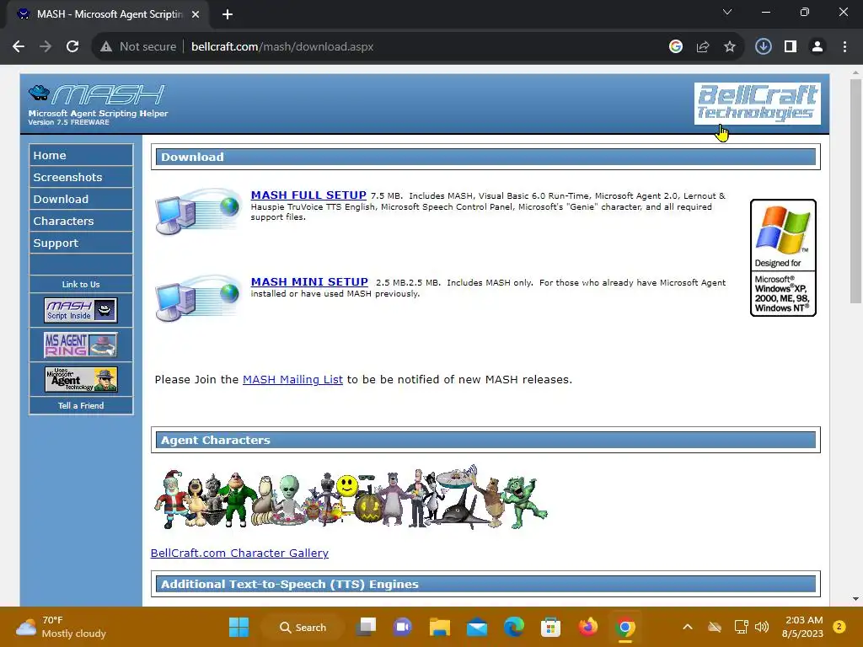Click the Designed for Windows XP logo
863x647 pixels.
[783, 258]
